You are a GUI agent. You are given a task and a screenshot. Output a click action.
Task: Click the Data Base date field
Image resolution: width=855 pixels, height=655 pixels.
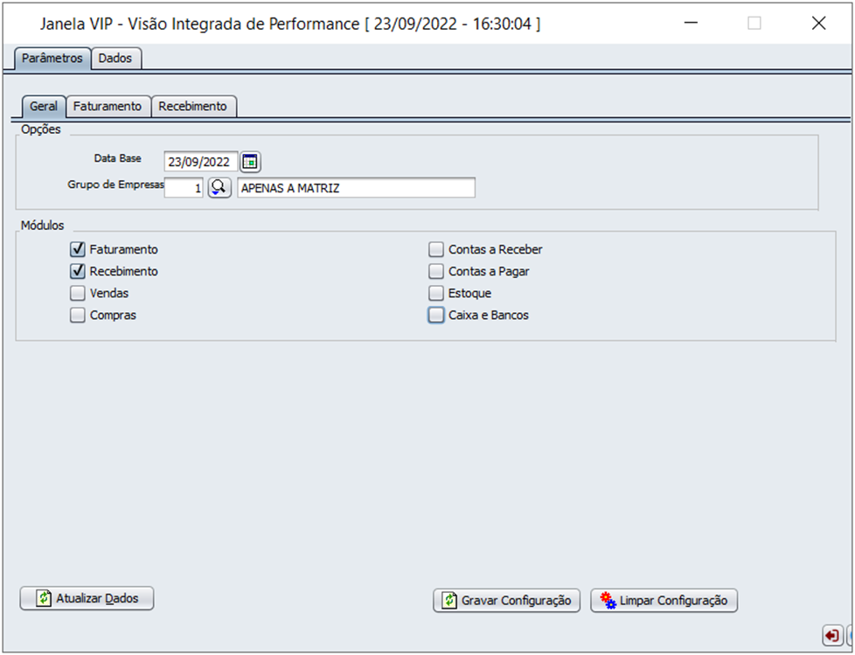[x=200, y=162]
